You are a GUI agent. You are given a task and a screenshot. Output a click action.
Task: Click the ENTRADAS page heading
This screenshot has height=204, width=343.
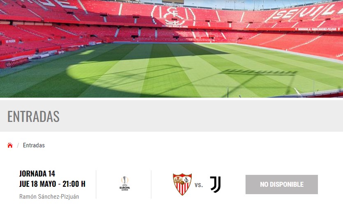[x=33, y=116]
